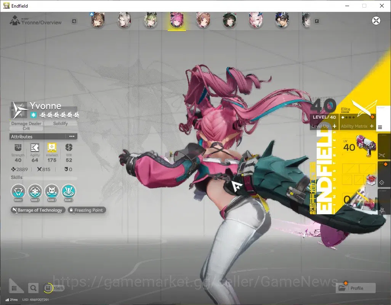
Task: Click the Yvonne/Overview breadcrumb logo icon
Action: 14,21
